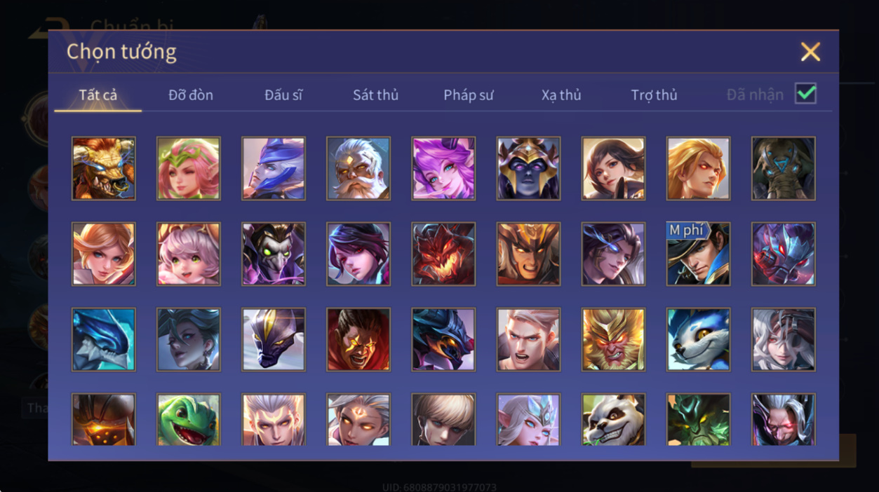Image resolution: width=879 pixels, height=492 pixels.
Task: Pick the purple-haired girl hero portrait
Action: click(443, 168)
